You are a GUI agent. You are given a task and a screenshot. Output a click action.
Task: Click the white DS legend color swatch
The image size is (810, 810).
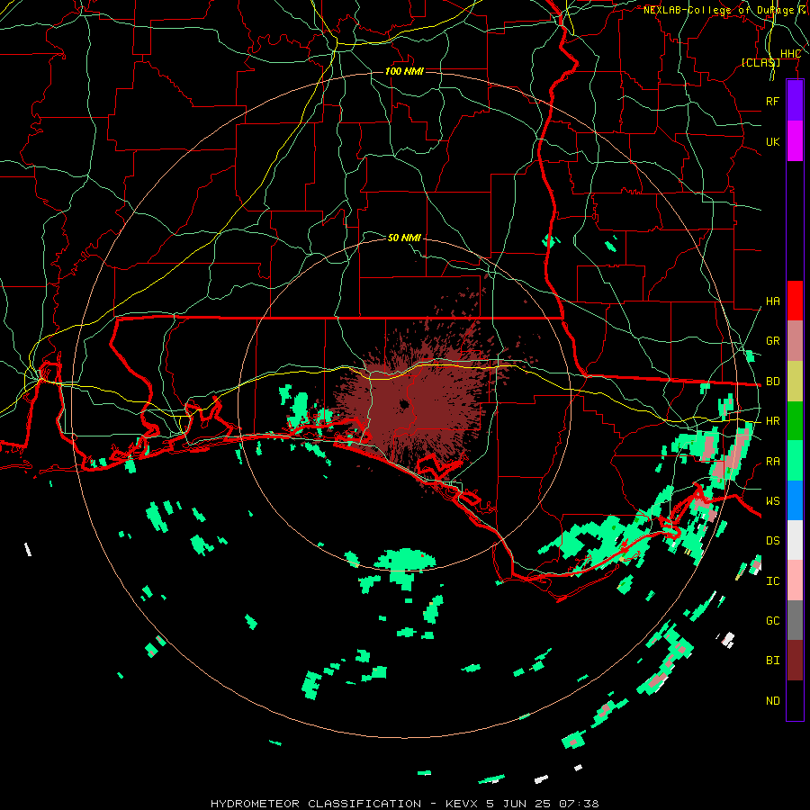coord(795,540)
